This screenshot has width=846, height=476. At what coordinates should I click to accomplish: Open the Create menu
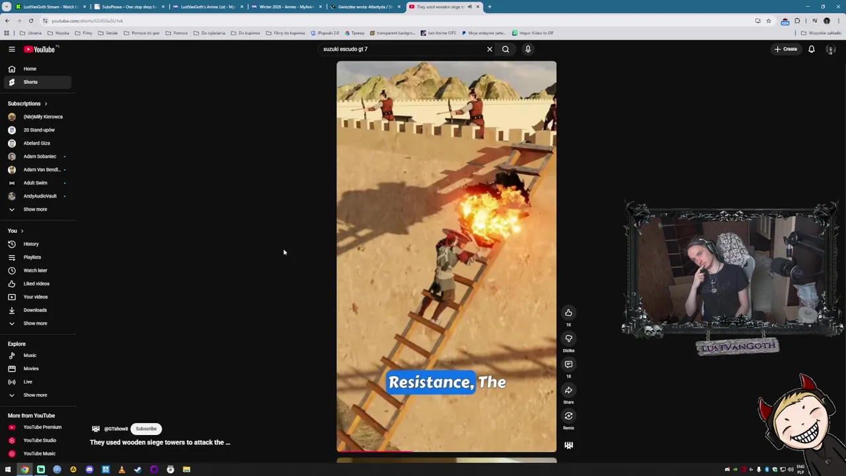click(787, 49)
